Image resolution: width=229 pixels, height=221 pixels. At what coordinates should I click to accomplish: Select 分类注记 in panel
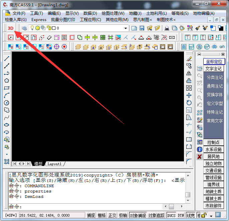coord(215,77)
